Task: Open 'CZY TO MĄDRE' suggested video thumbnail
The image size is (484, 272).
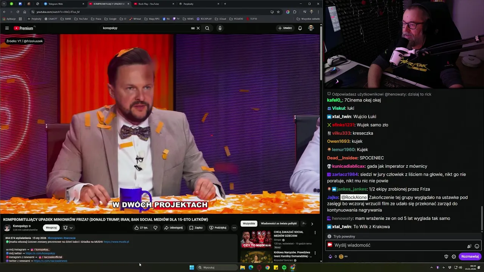Action: pyautogui.click(x=256, y=239)
